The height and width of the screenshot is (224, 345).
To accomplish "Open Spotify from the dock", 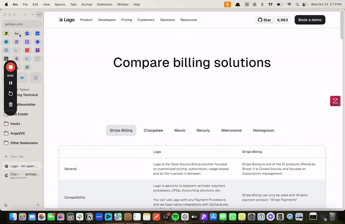I will (175, 217).
